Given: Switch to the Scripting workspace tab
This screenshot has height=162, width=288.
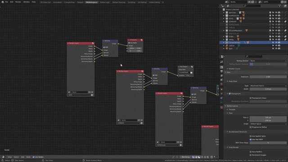Looking at the screenshot, I should tap(131, 2).
